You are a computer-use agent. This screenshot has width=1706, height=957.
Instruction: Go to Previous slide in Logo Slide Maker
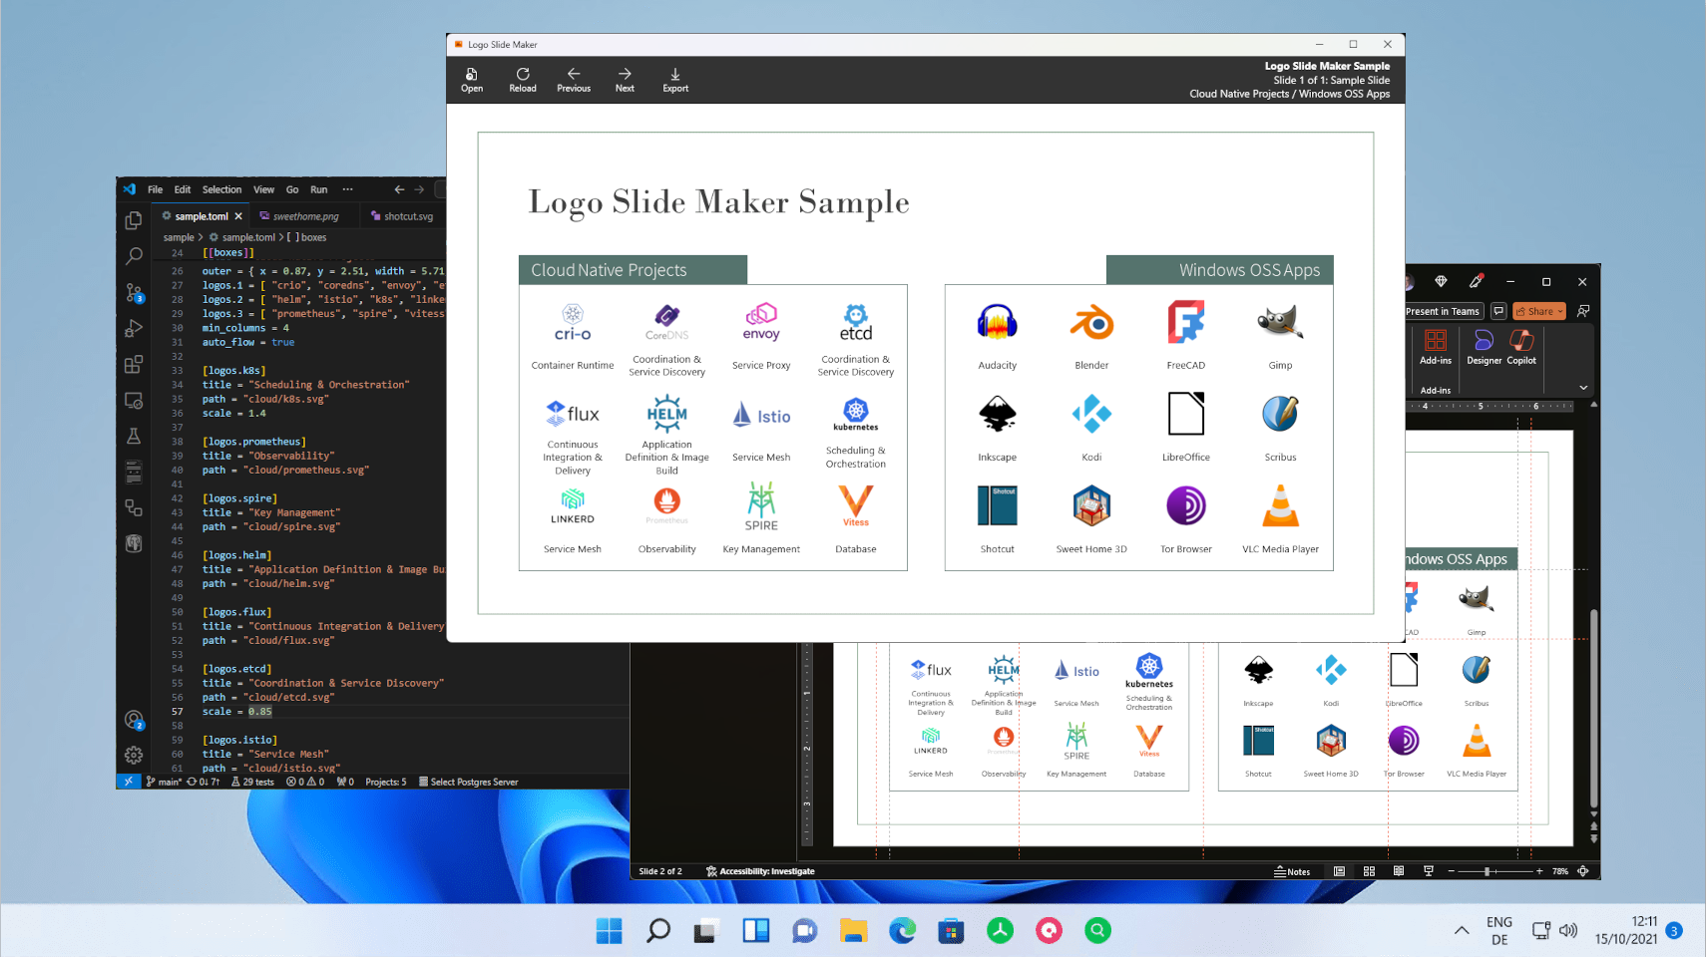click(574, 80)
